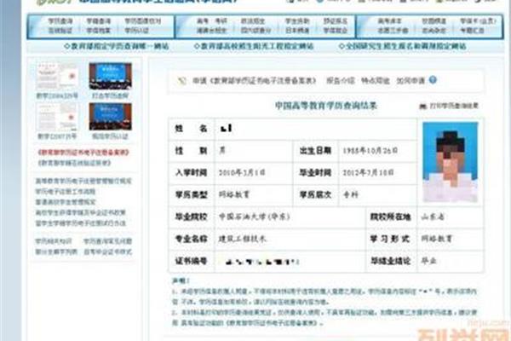Open the top-left document thumbnail in sidebar
This screenshot has height=341, width=511.
click(57, 76)
